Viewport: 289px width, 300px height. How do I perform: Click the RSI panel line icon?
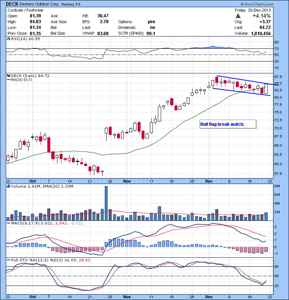click(x=8, y=39)
